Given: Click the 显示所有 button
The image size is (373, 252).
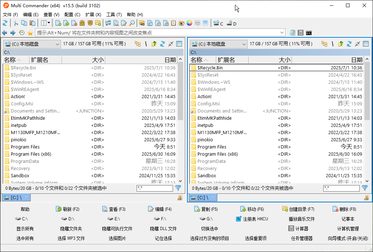Looking at the screenshot, I should tap(25, 229).
